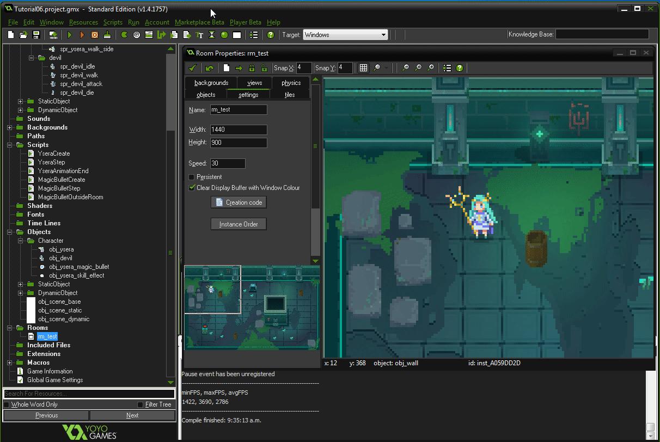Launch the game in debug mode
This screenshot has width=660, height=442.
[82, 34]
